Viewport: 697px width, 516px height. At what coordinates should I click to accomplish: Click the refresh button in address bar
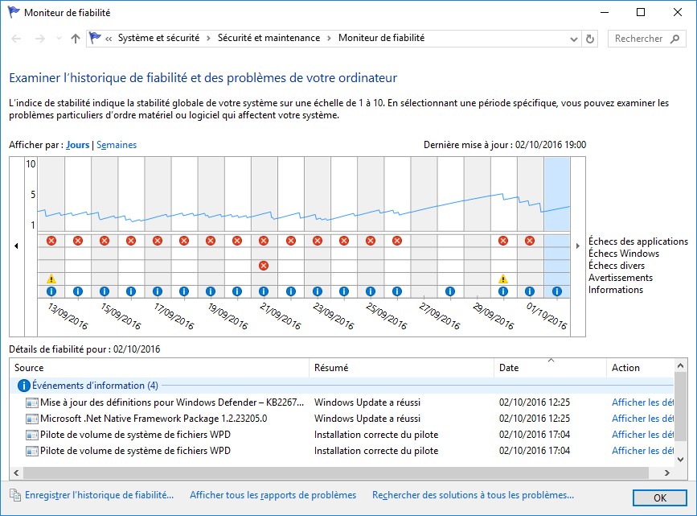(591, 39)
